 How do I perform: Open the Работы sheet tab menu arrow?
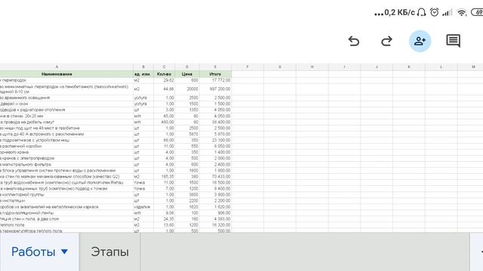pos(64,251)
